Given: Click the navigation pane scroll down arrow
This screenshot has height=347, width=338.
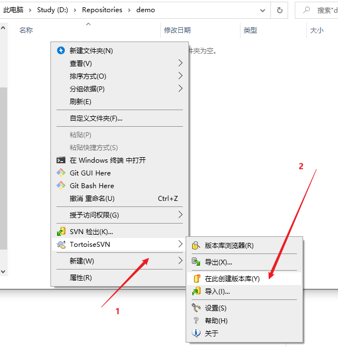Looking at the screenshot, I should point(3,271).
